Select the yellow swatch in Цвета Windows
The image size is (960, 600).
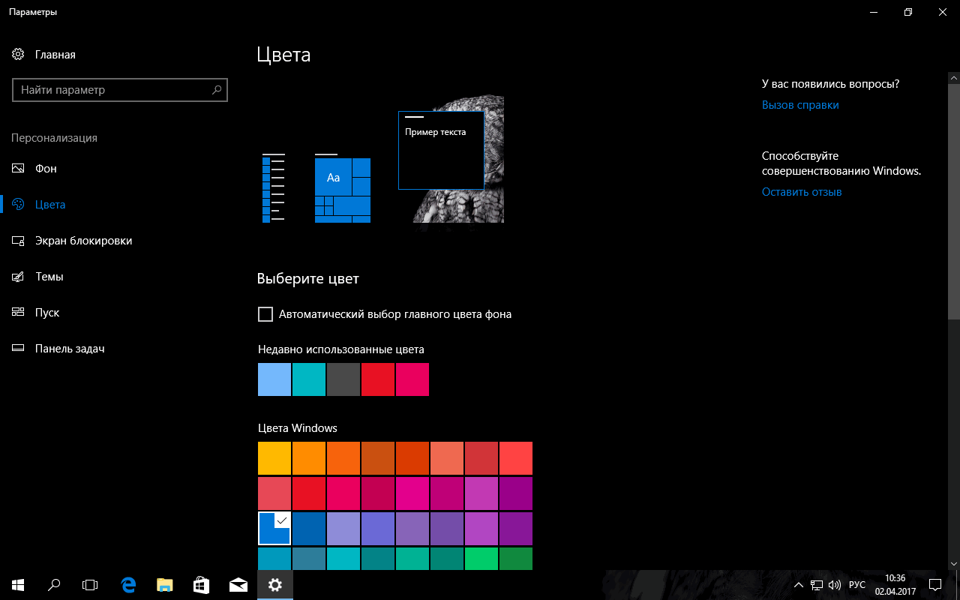pos(274,458)
